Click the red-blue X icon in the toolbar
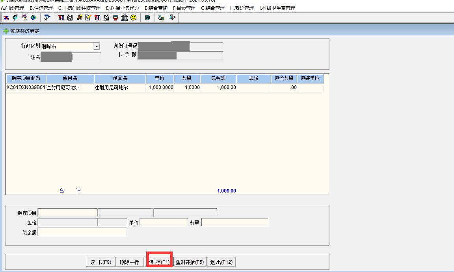454x272 pixels. tap(6, 18)
